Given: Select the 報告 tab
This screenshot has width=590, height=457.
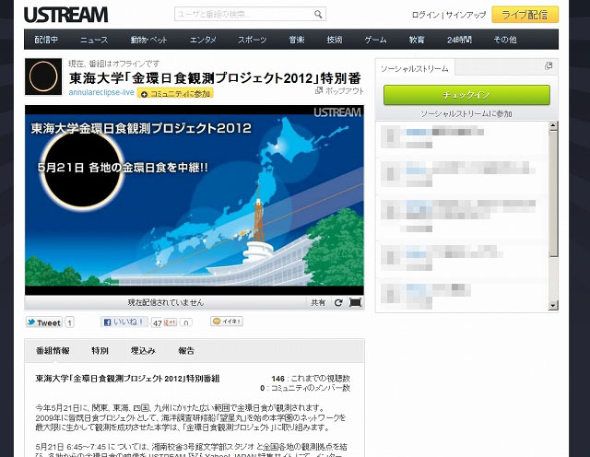Looking at the screenshot, I should pyautogui.click(x=186, y=350).
